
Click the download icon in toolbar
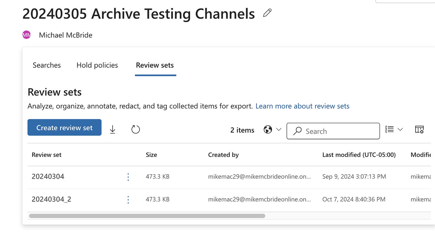113,129
